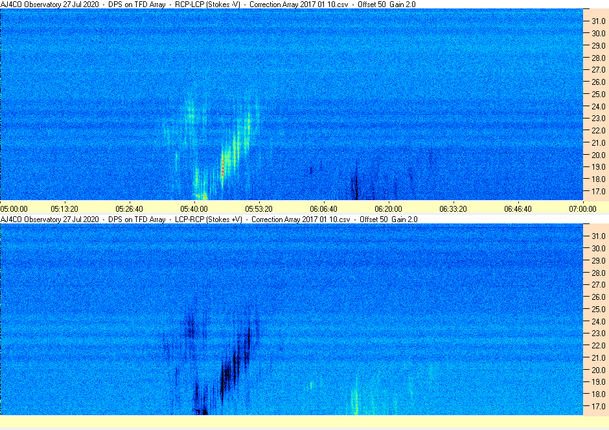Click 17.0 frequency label on Stokes -V chart
This screenshot has height=430, width=609.
599,191
